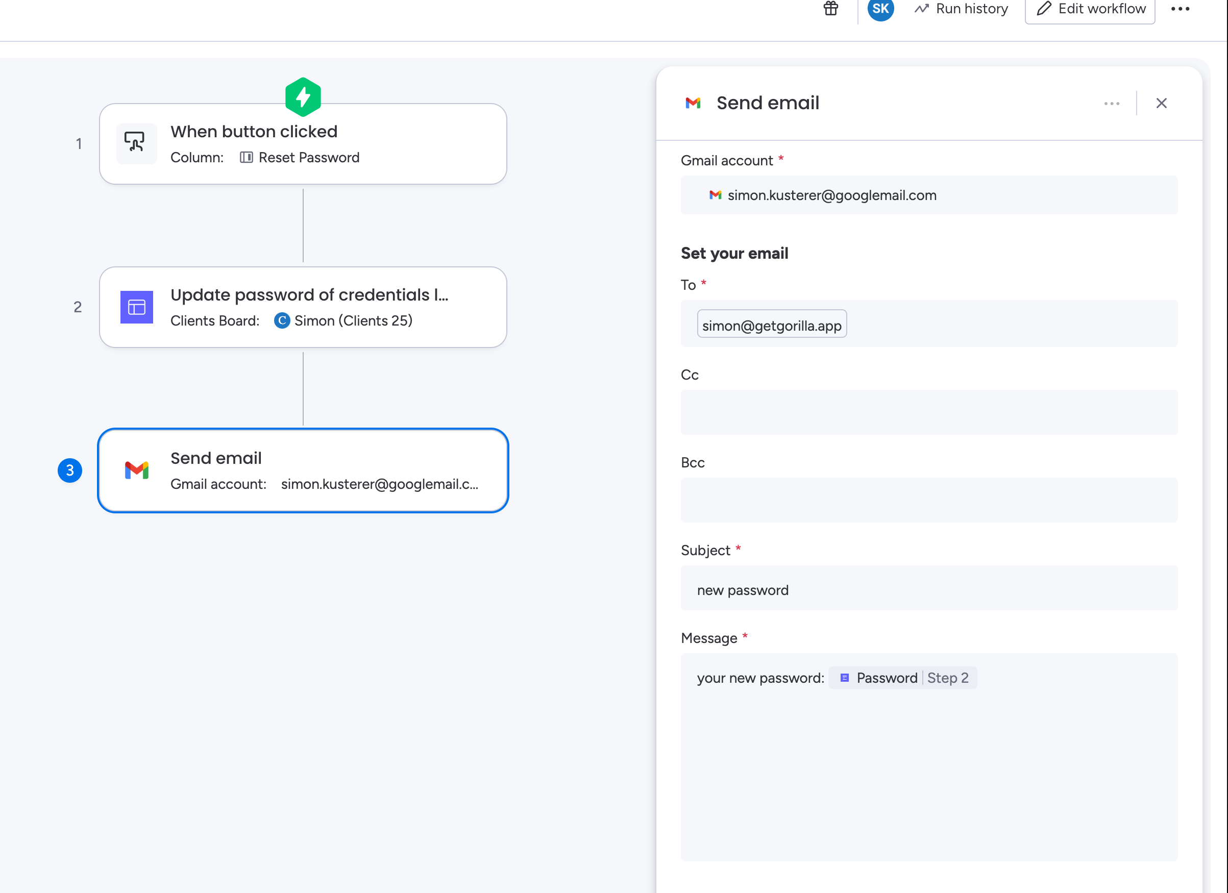This screenshot has height=893, width=1228.
Task: Click the Clients Board avatar next to Simon
Action: coord(283,320)
